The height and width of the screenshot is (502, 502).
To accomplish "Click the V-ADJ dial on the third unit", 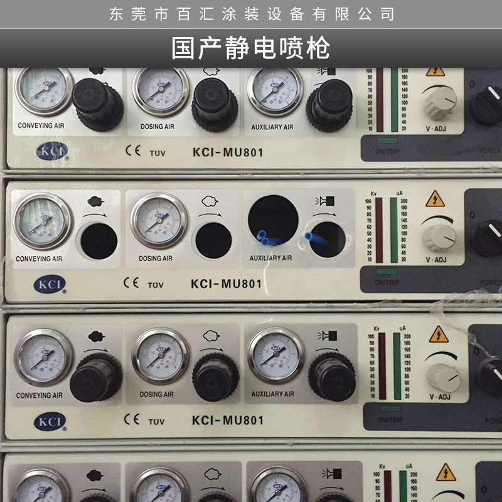I will (444, 378).
